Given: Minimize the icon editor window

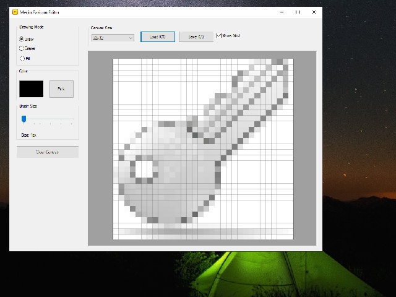Looking at the screenshot, I should coord(280,12).
